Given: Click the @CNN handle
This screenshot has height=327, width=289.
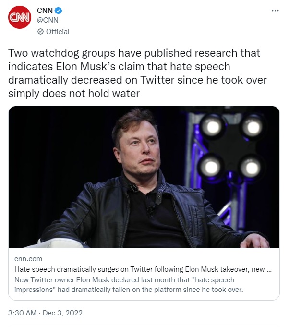Looking at the screenshot, I should [48, 20].
